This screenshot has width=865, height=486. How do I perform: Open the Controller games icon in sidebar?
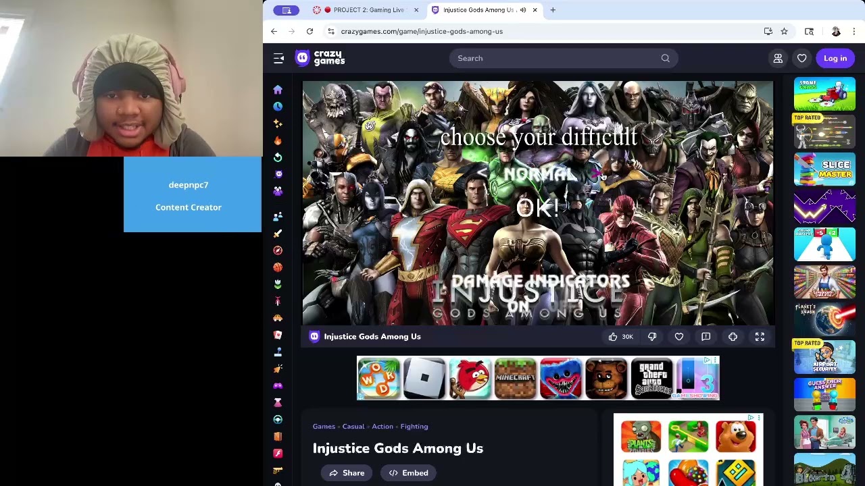pyautogui.click(x=278, y=385)
